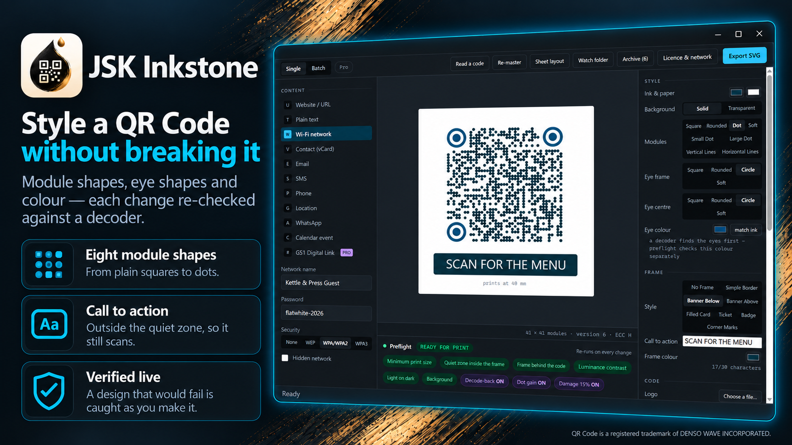This screenshot has height=445, width=792.
Task: Click the match ink button
Action: (x=745, y=230)
